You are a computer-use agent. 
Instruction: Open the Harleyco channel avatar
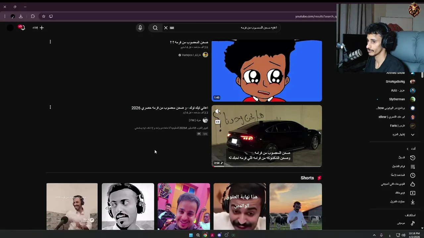[205, 55]
